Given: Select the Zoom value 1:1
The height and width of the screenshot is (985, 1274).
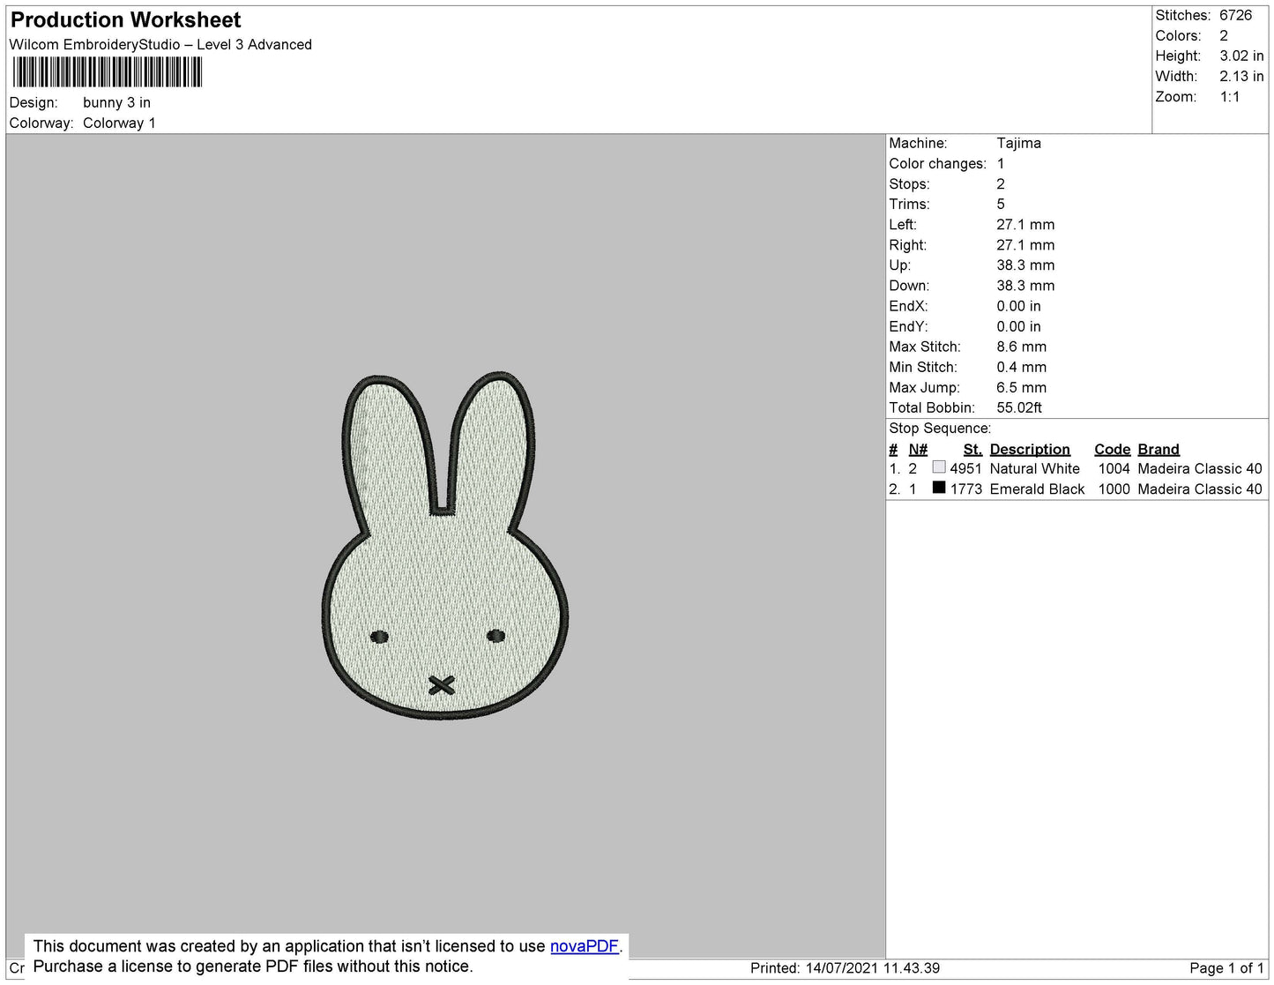Looking at the screenshot, I should pyautogui.click(x=1230, y=97).
